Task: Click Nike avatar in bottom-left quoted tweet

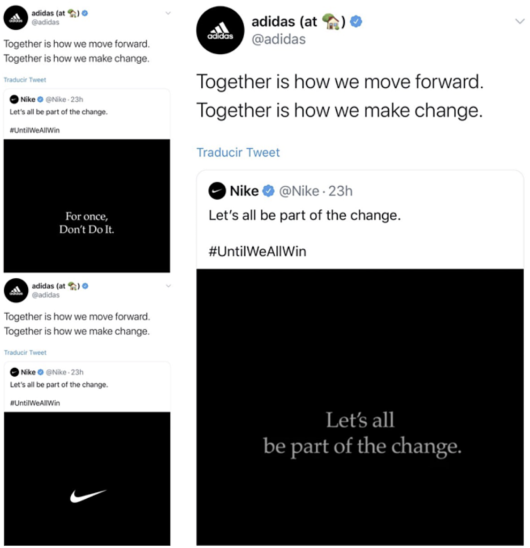Action: point(14,372)
